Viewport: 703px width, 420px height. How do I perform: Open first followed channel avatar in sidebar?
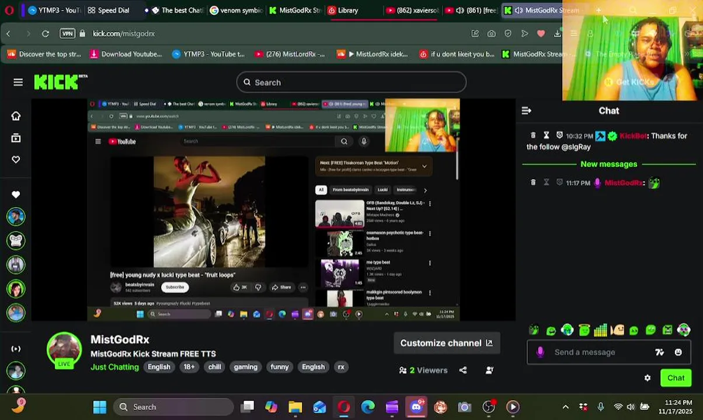[16, 216]
